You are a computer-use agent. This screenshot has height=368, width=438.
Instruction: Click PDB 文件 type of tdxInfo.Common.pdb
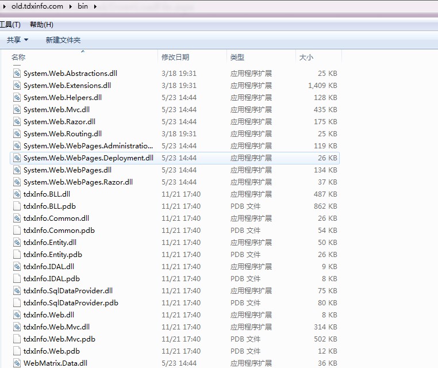(245, 230)
